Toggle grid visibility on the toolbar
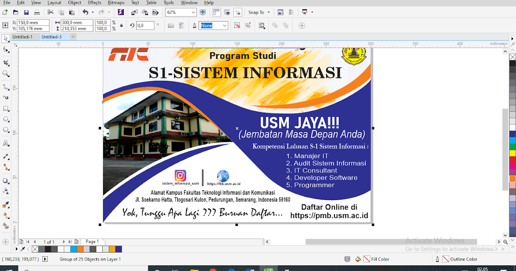 point(227,12)
